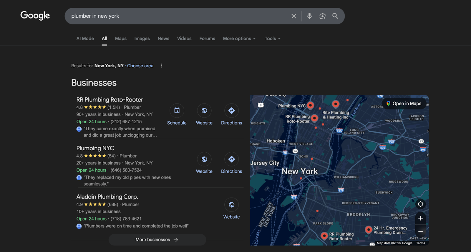Viewport: 471px width, 252px height.
Task: Switch to the Videos tab
Action: pyautogui.click(x=184, y=39)
